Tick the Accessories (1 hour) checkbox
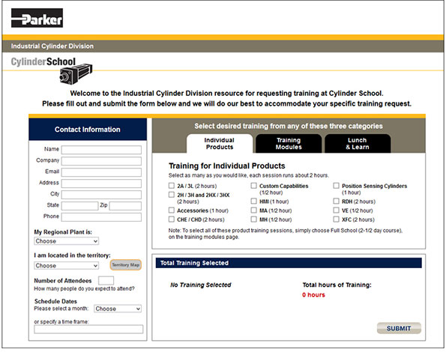This screenshot has height=352, width=446. [x=171, y=210]
